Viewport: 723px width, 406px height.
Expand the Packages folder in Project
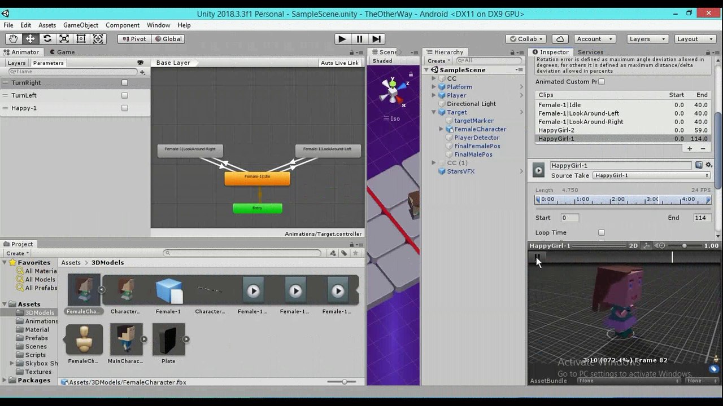pyautogui.click(x=5, y=381)
